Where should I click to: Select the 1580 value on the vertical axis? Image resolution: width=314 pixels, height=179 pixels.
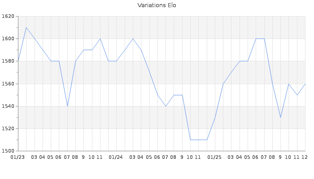coord(8,61)
